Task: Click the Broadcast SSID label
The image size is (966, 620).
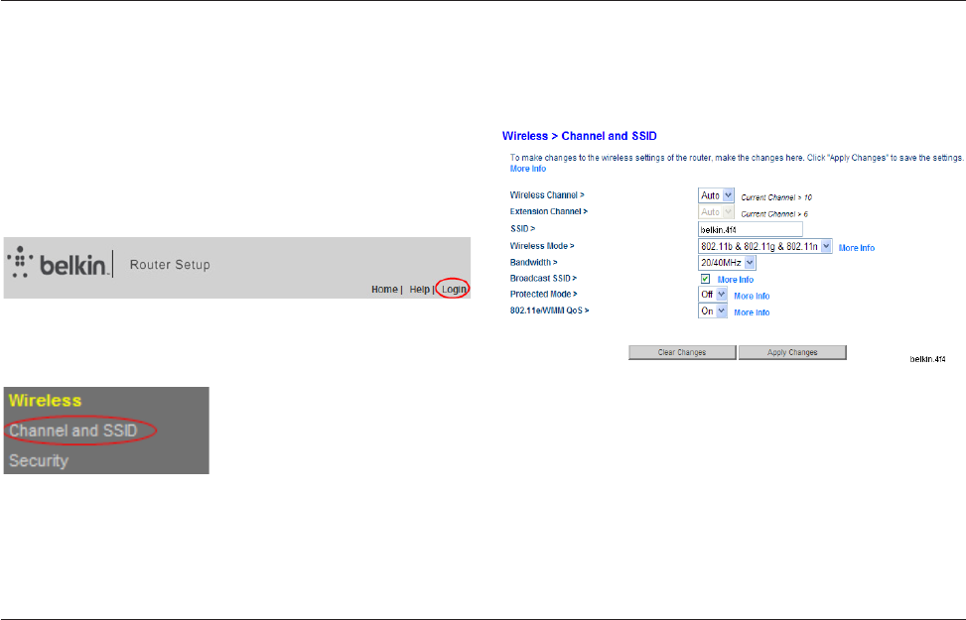Action: (x=543, y=279)
